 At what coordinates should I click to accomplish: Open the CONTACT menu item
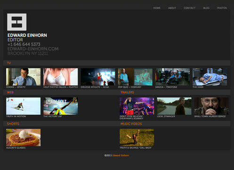[190, 8]
